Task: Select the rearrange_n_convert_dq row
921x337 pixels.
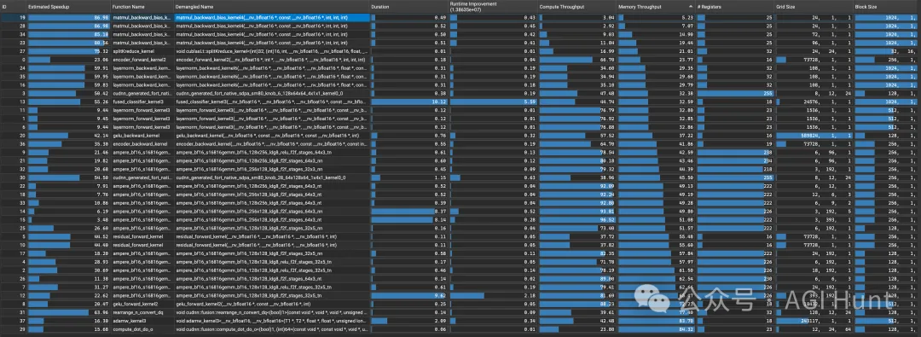Action: click(460, 312)
